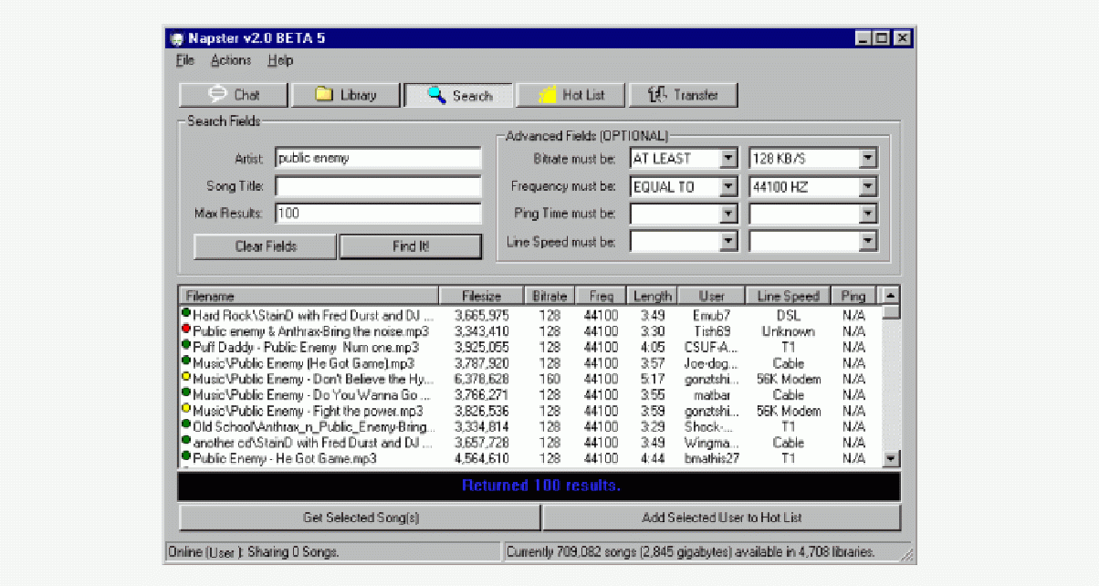Open the first Ping Time must be dropdown
Screen dimensions: 1099x586
(x=727, y=215)
